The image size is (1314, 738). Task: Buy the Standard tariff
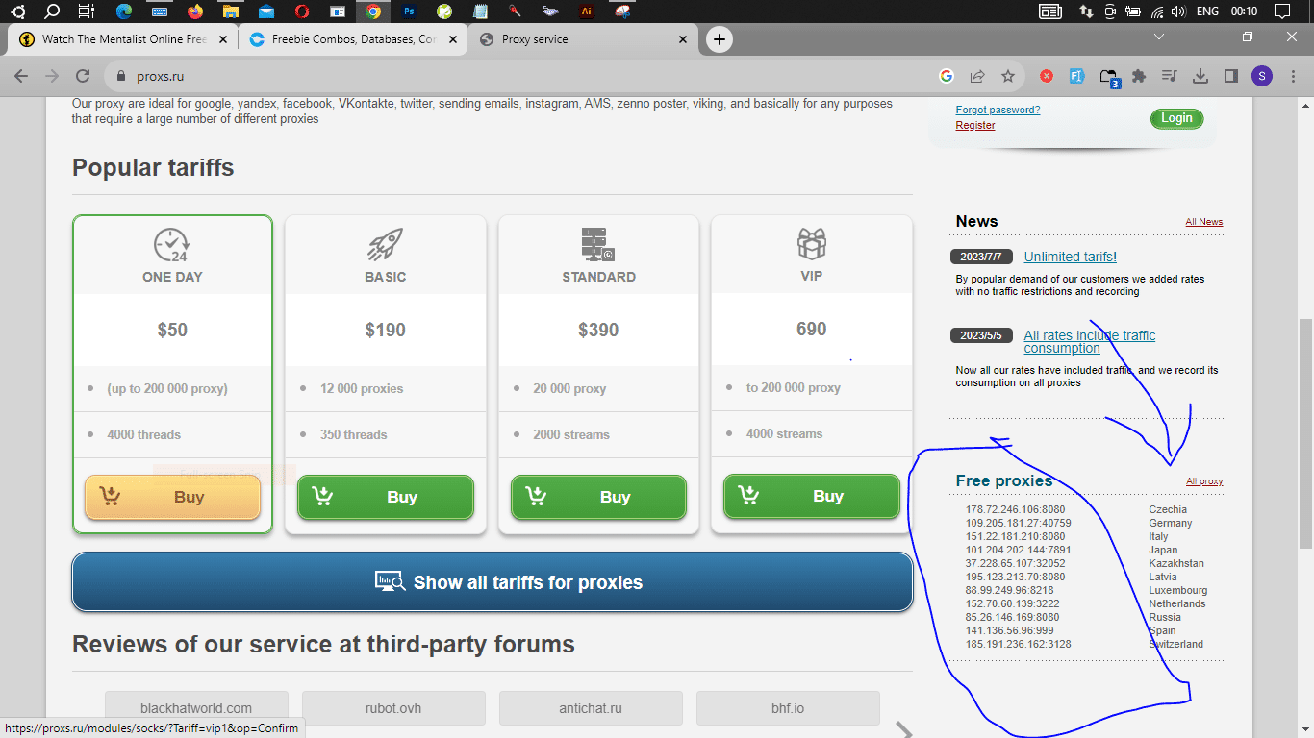point(598,497)
